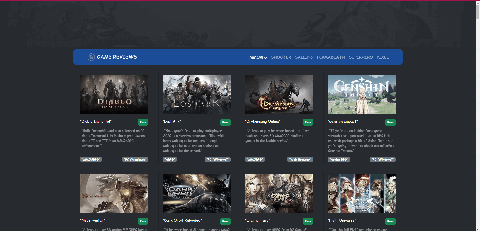Image resolution: width=480 pixels, height=231 pixels.
Task: Open the Lost Ark cover image
Action: click(x=197, y=95)
